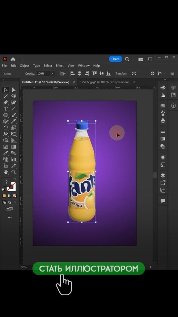The height and width of the screenshot is (317, 178).
Task: Select the Scale tool
Action: pos(14,128)
